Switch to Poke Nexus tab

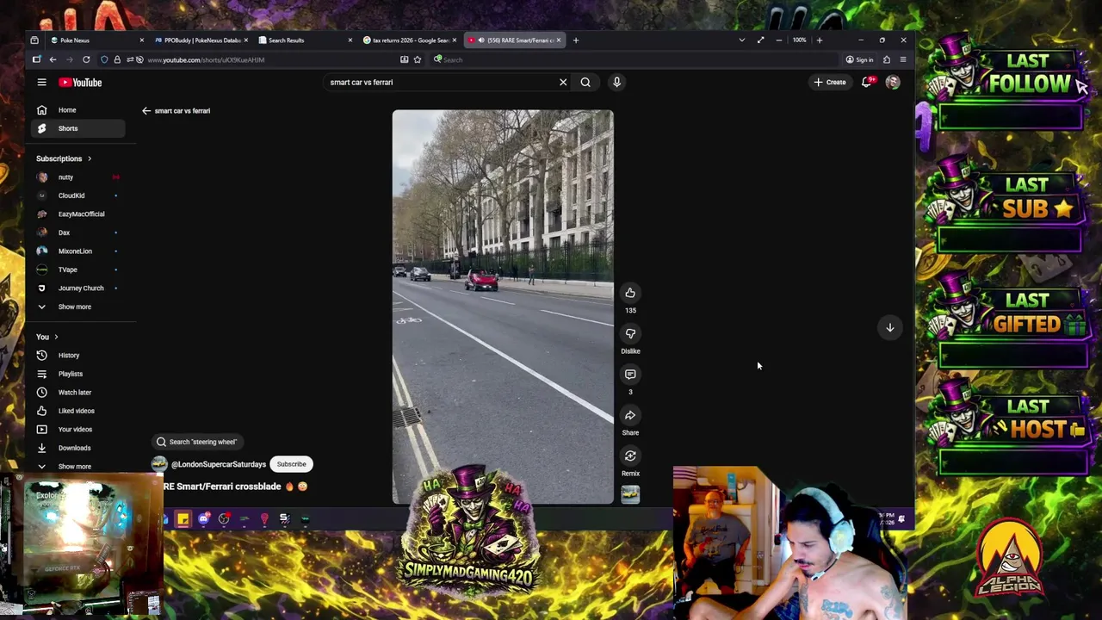tap(97, 40)
